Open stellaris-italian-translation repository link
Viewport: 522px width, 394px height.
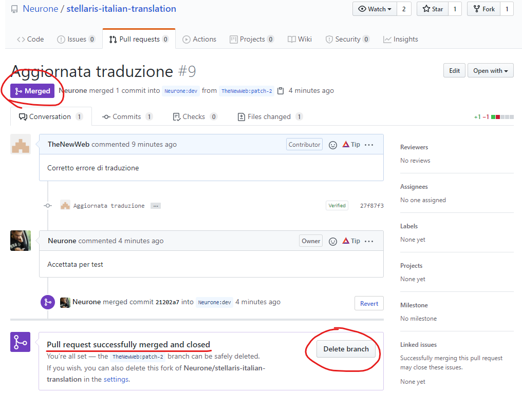(x=121, y=9)
